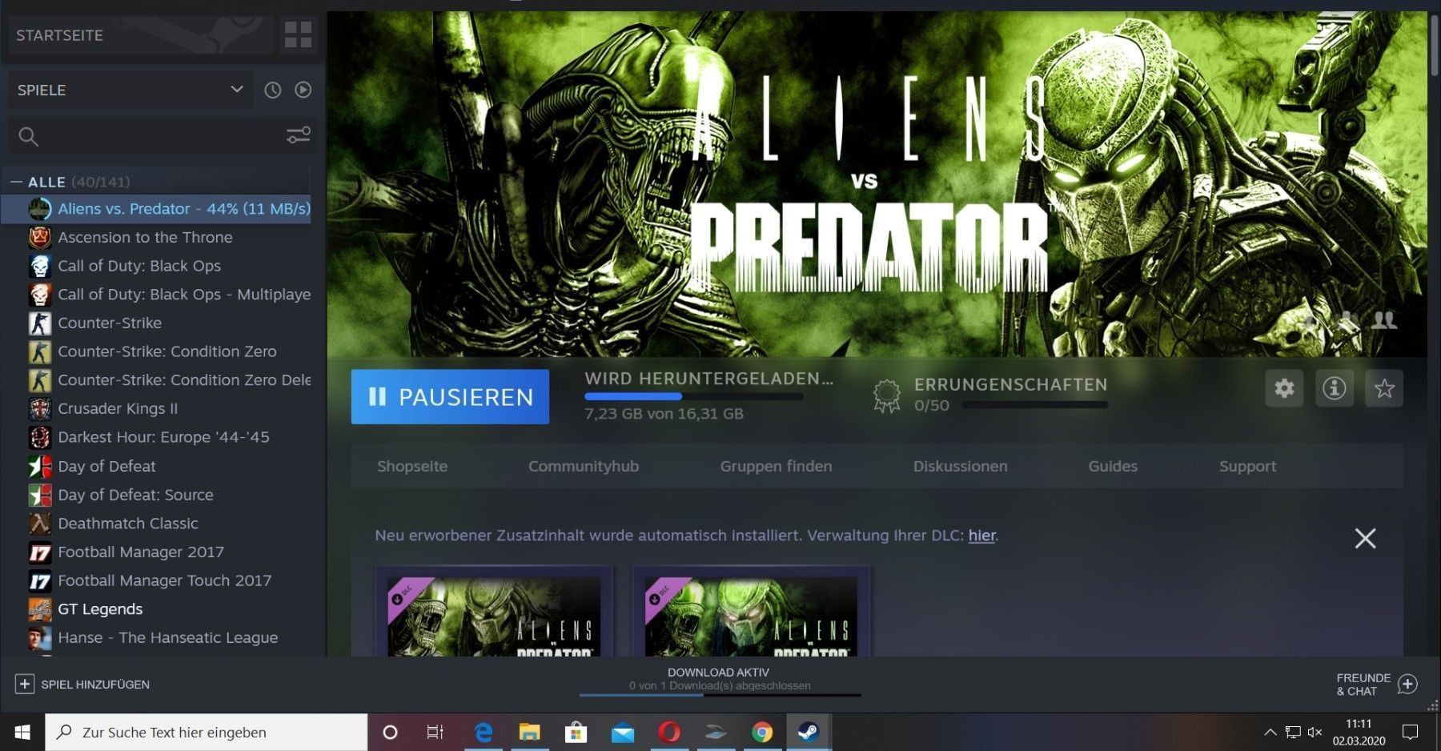Open the Communityhub tab
The height and width of the screenshot is (751, 1441).
coord(583,466)
